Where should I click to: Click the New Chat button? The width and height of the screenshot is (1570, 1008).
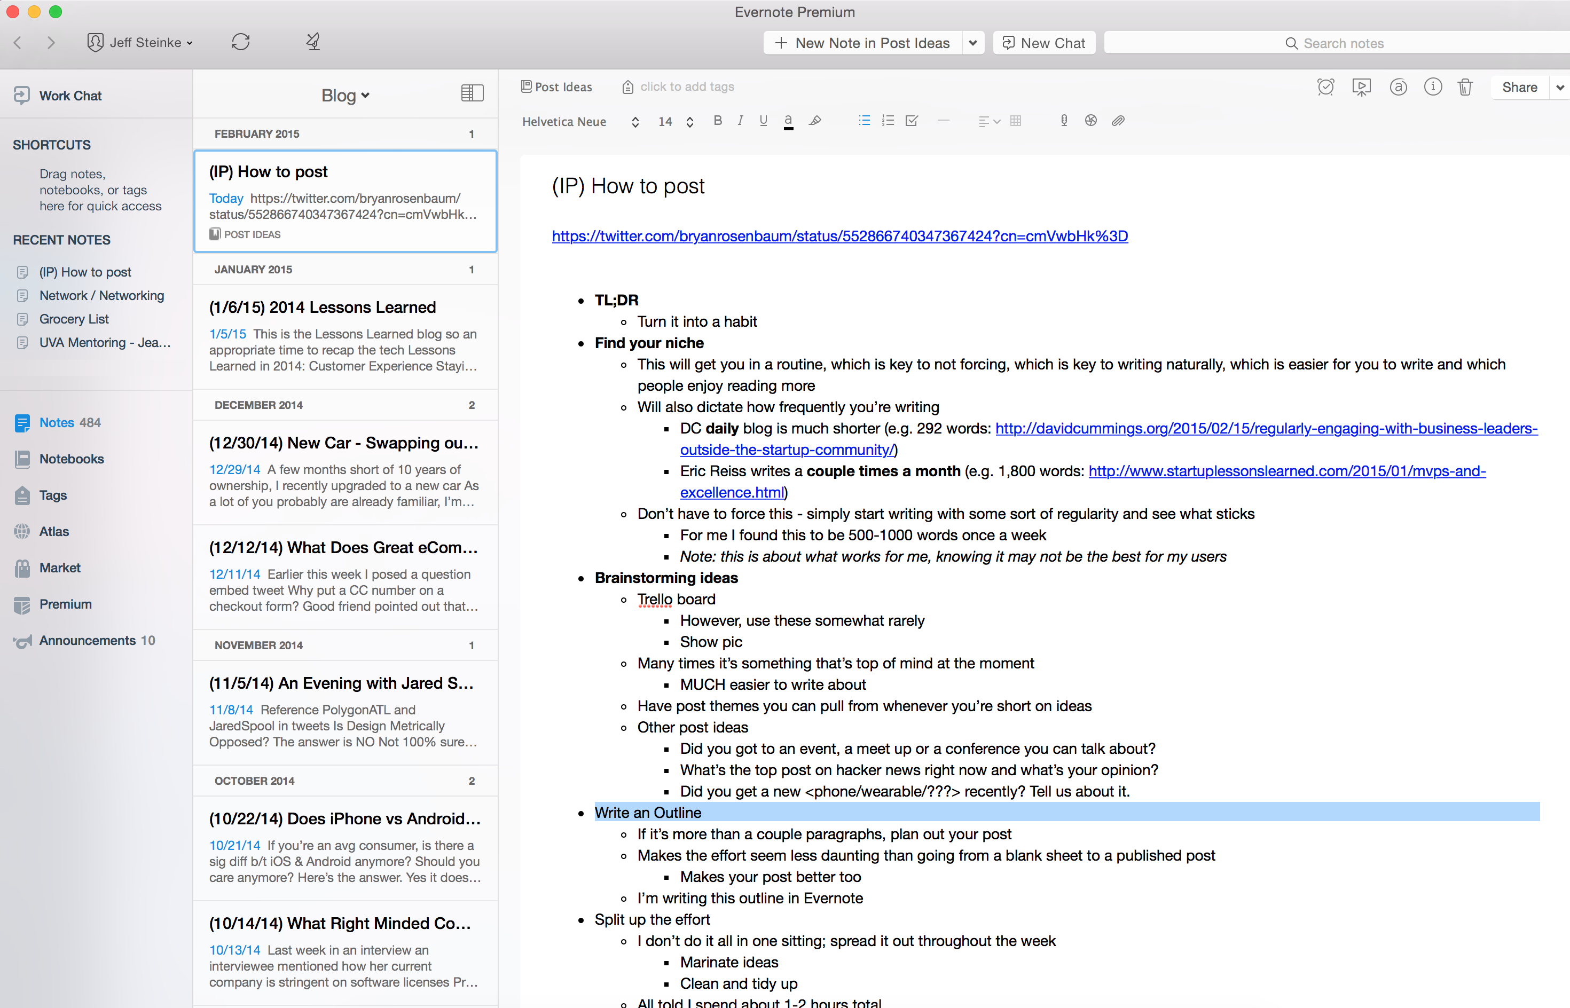(x=1043, y=43)
